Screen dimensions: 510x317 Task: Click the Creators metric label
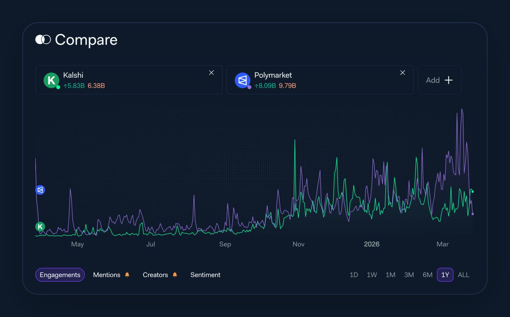(155, 275)
